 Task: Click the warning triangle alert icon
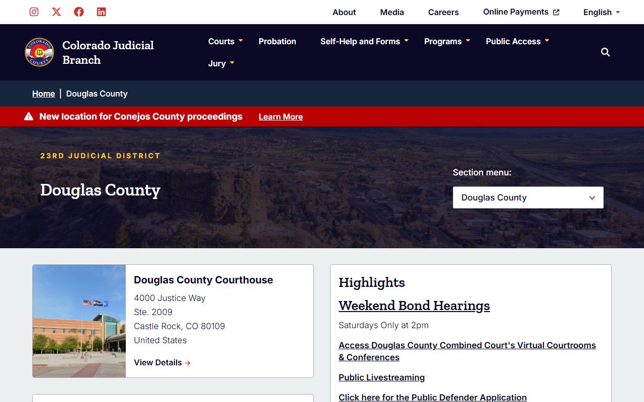click(x=29, y=117)
